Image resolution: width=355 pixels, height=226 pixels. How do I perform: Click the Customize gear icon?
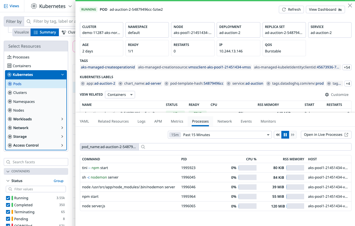(327, 95)
